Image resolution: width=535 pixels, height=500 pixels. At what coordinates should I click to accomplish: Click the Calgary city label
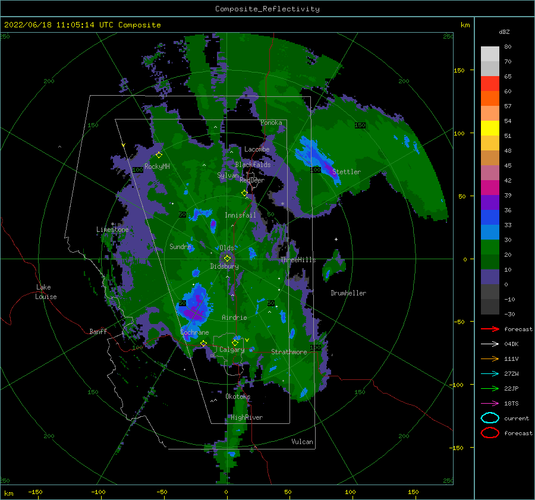tap(232, 350)
